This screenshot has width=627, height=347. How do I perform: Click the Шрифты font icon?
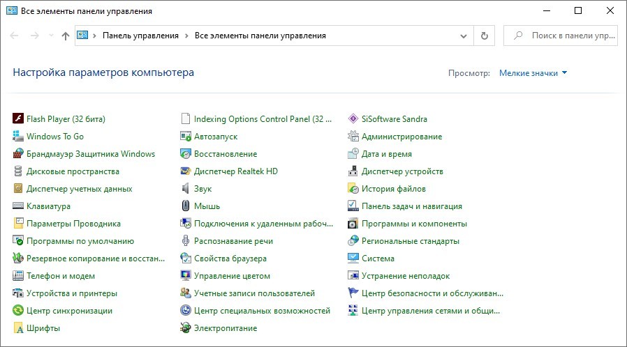point(18,328)
